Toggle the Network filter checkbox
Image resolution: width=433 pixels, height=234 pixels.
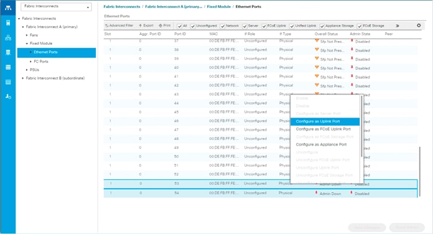click(223, 26)
